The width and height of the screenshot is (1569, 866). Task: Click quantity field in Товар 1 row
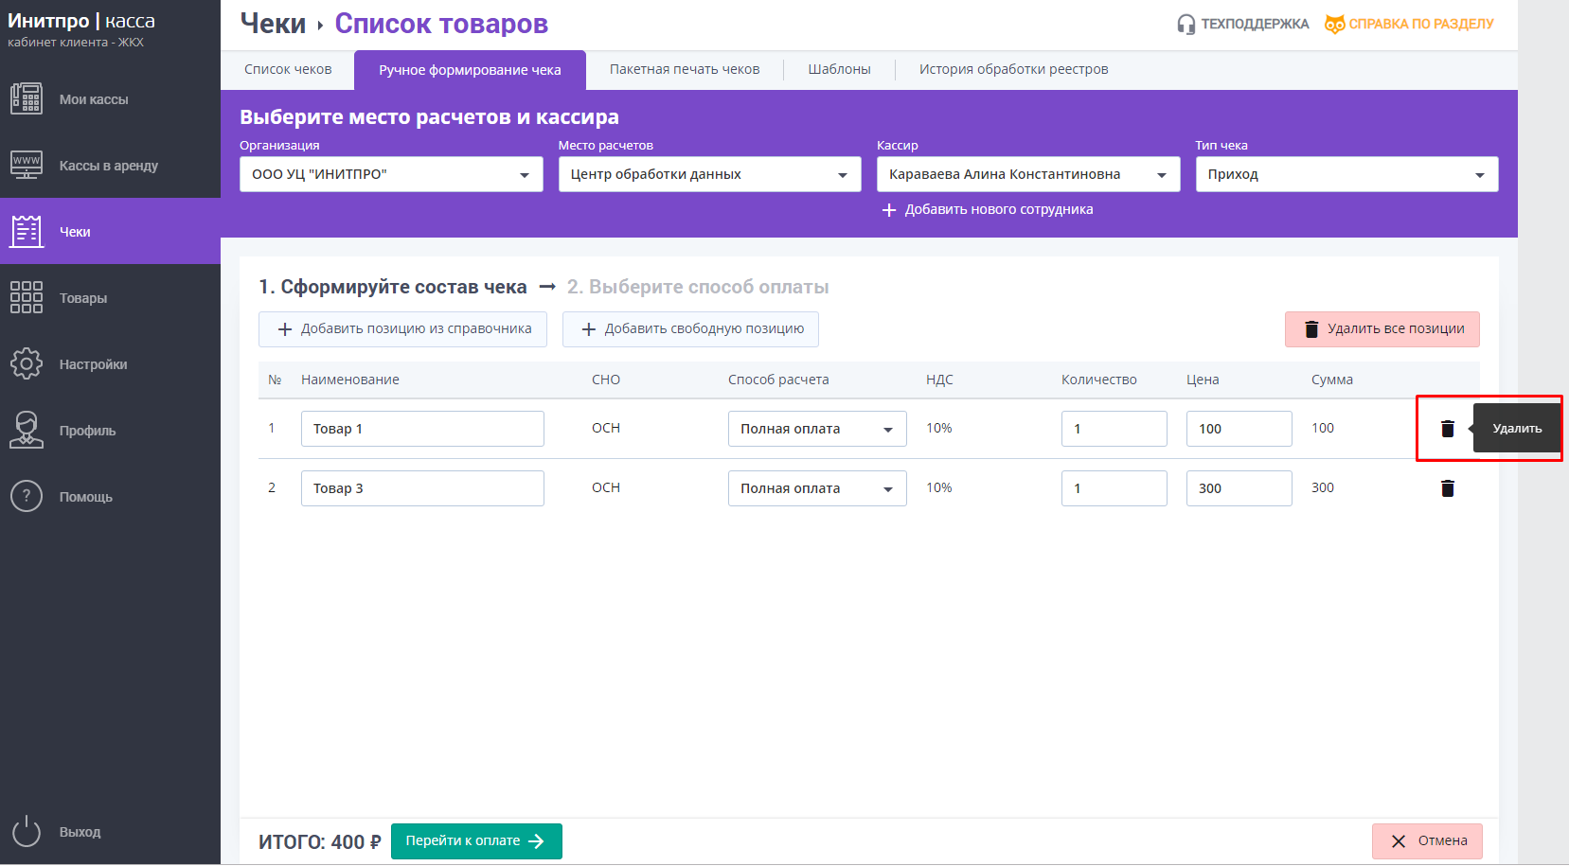coord(1114,429)
